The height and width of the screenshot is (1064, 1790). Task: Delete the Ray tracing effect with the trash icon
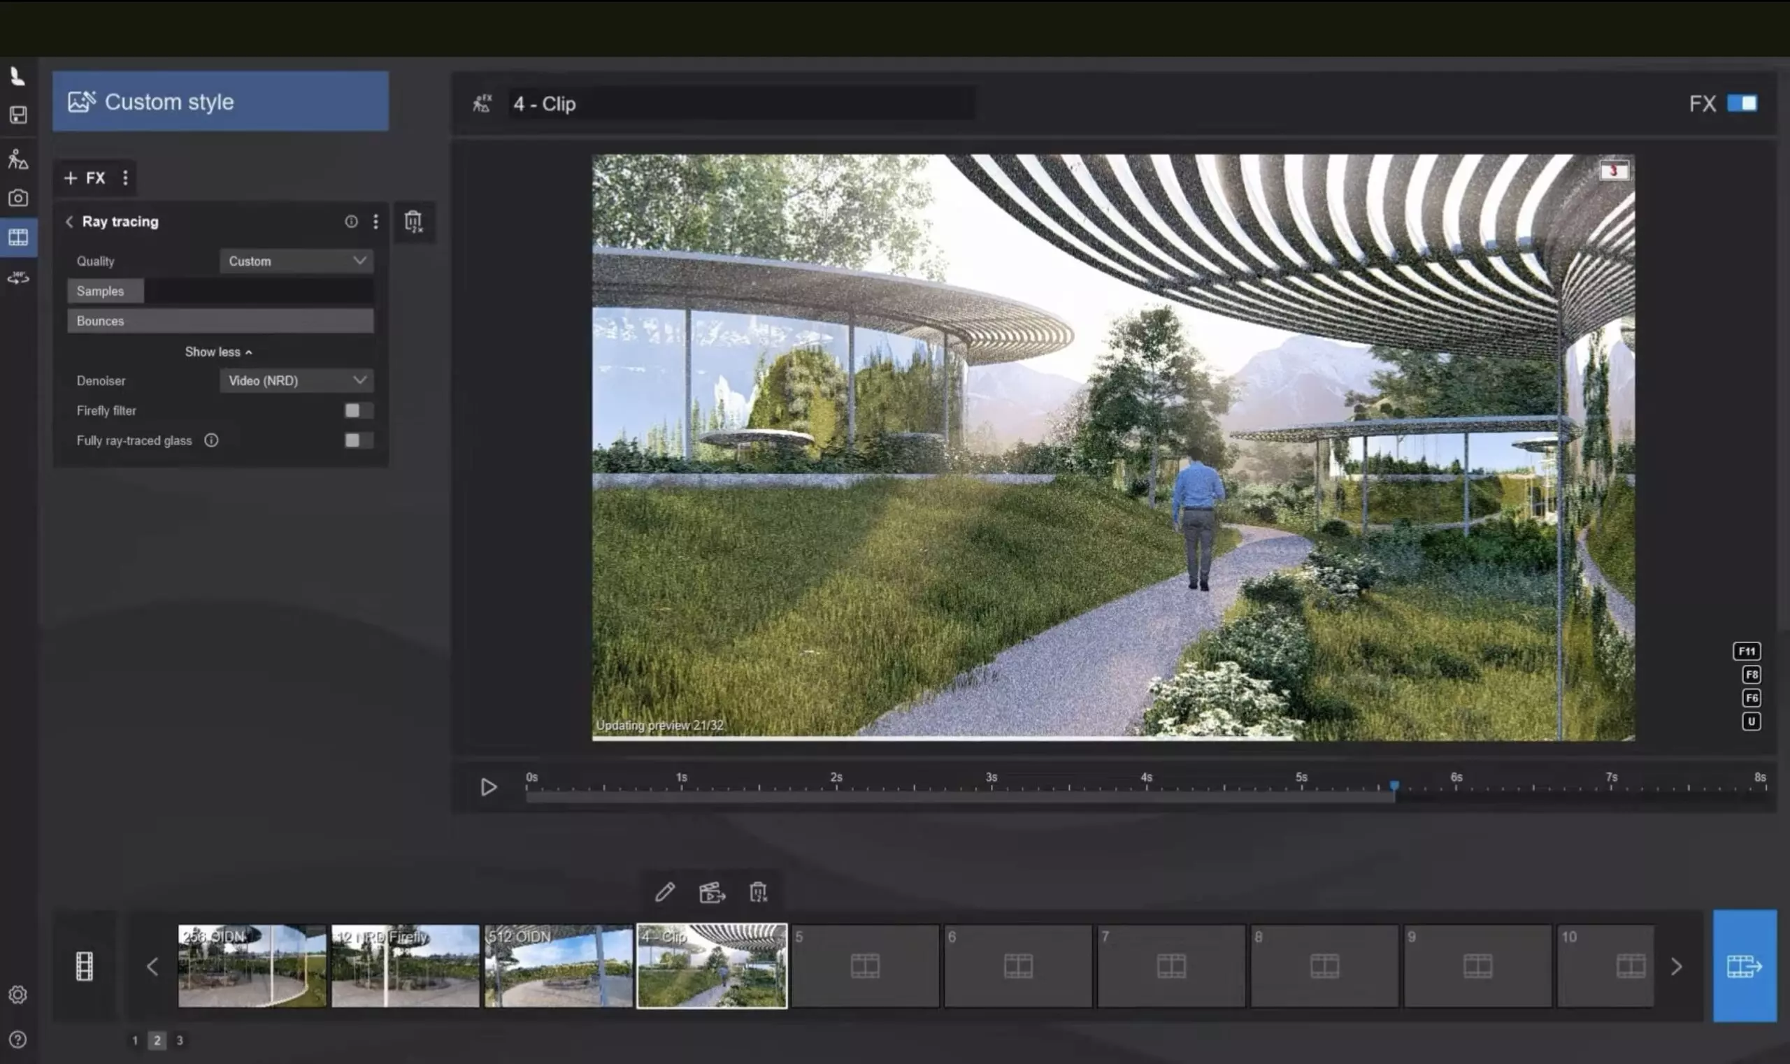point(413,222)
